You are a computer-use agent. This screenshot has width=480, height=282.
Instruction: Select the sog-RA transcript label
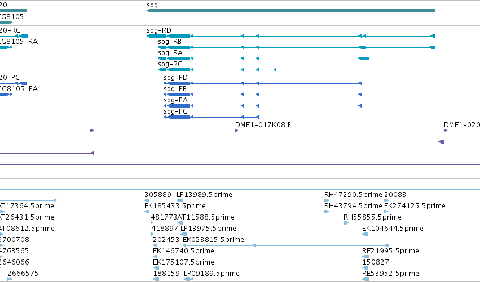click(x=170, y=53)
